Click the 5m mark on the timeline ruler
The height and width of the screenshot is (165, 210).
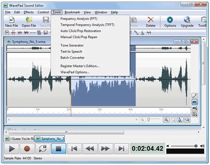[x=161, y=109]
